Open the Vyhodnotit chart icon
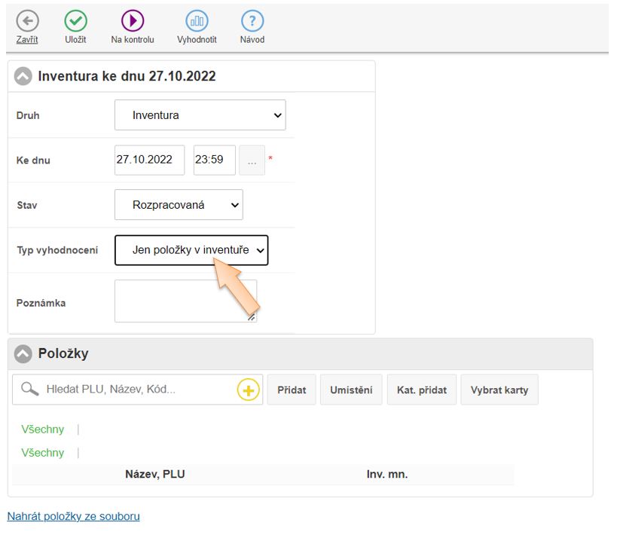The width and height of the screenshot is (617, 547). [x=197, y=21]
